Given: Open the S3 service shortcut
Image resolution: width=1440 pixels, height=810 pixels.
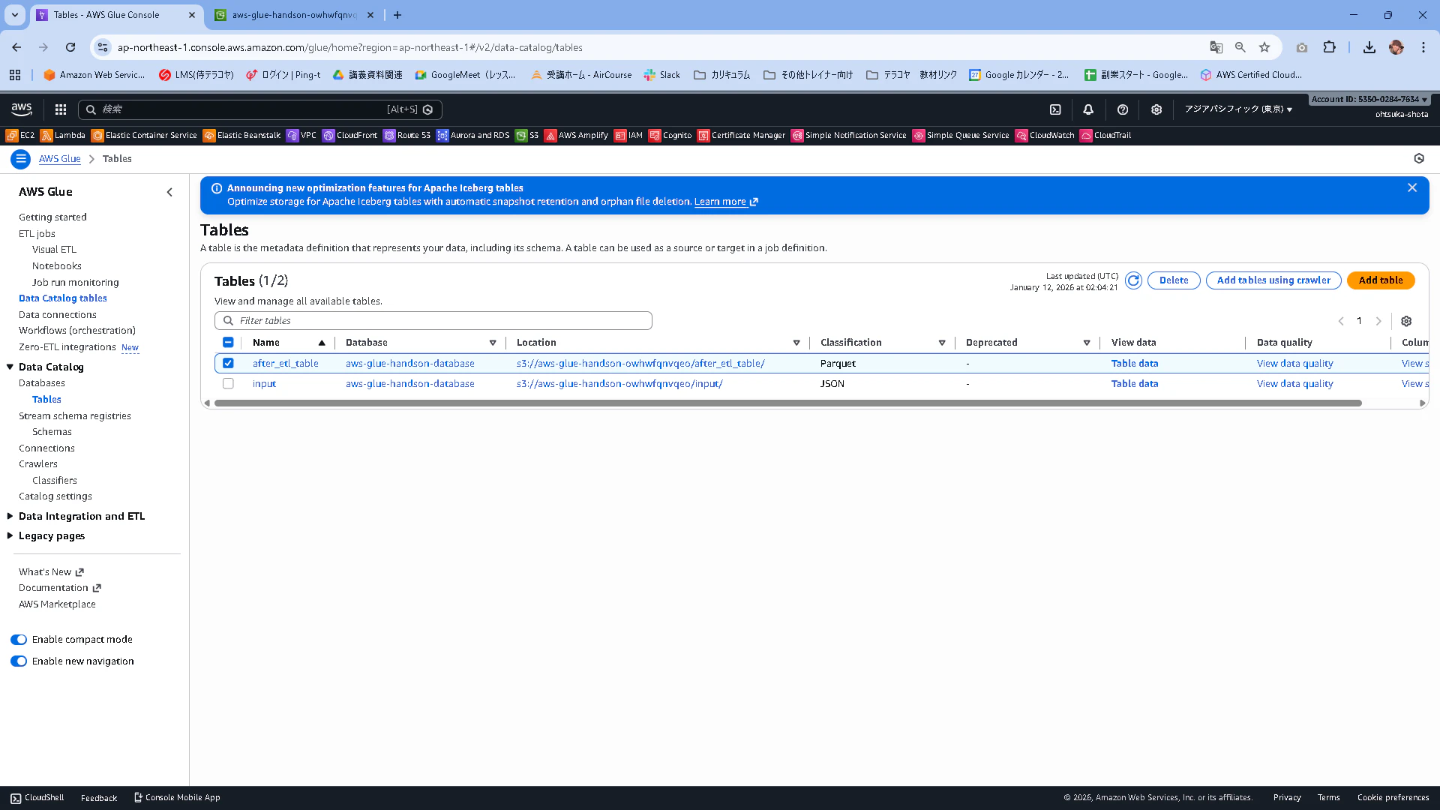Looking at the screenshot, I should pyautogui.click(x=527, y=136).
